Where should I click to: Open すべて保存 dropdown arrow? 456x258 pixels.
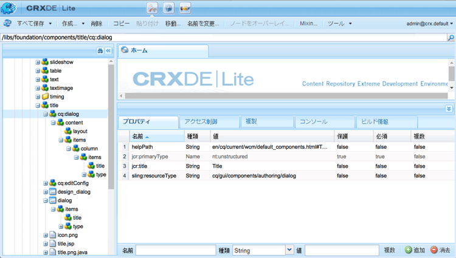[x=50, y=24]
